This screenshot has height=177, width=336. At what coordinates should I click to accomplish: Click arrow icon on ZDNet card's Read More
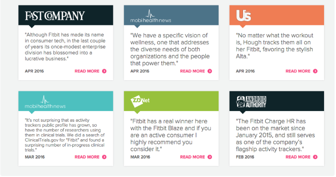point(210,157)
